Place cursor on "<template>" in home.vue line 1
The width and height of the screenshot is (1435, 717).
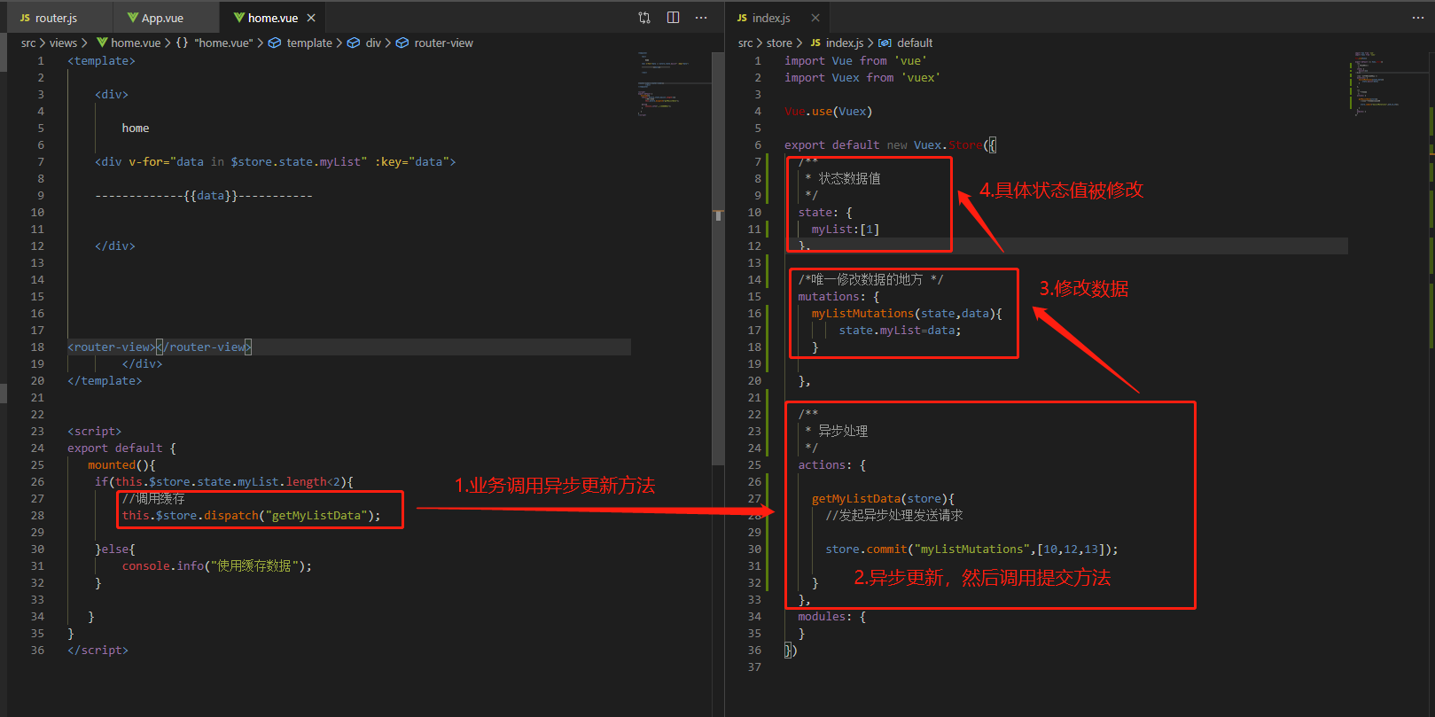(101, 61)
